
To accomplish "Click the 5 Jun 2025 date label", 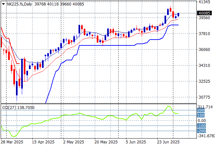I will pyautogui.click(x=135, y=142).
